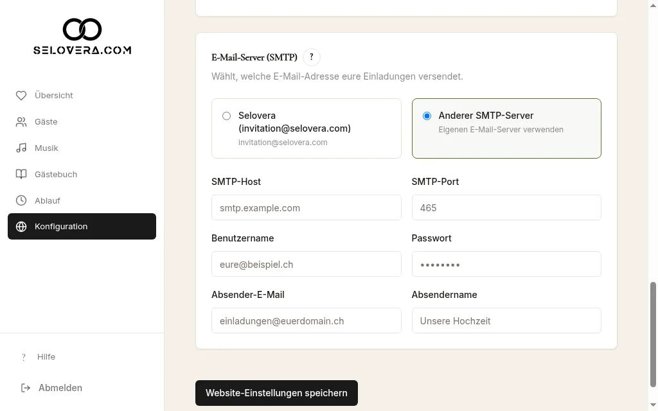The height and width of the screenshot is (411, 658).
Task: Click the SELOVERA.COM wordmark text
Action: 82,50
